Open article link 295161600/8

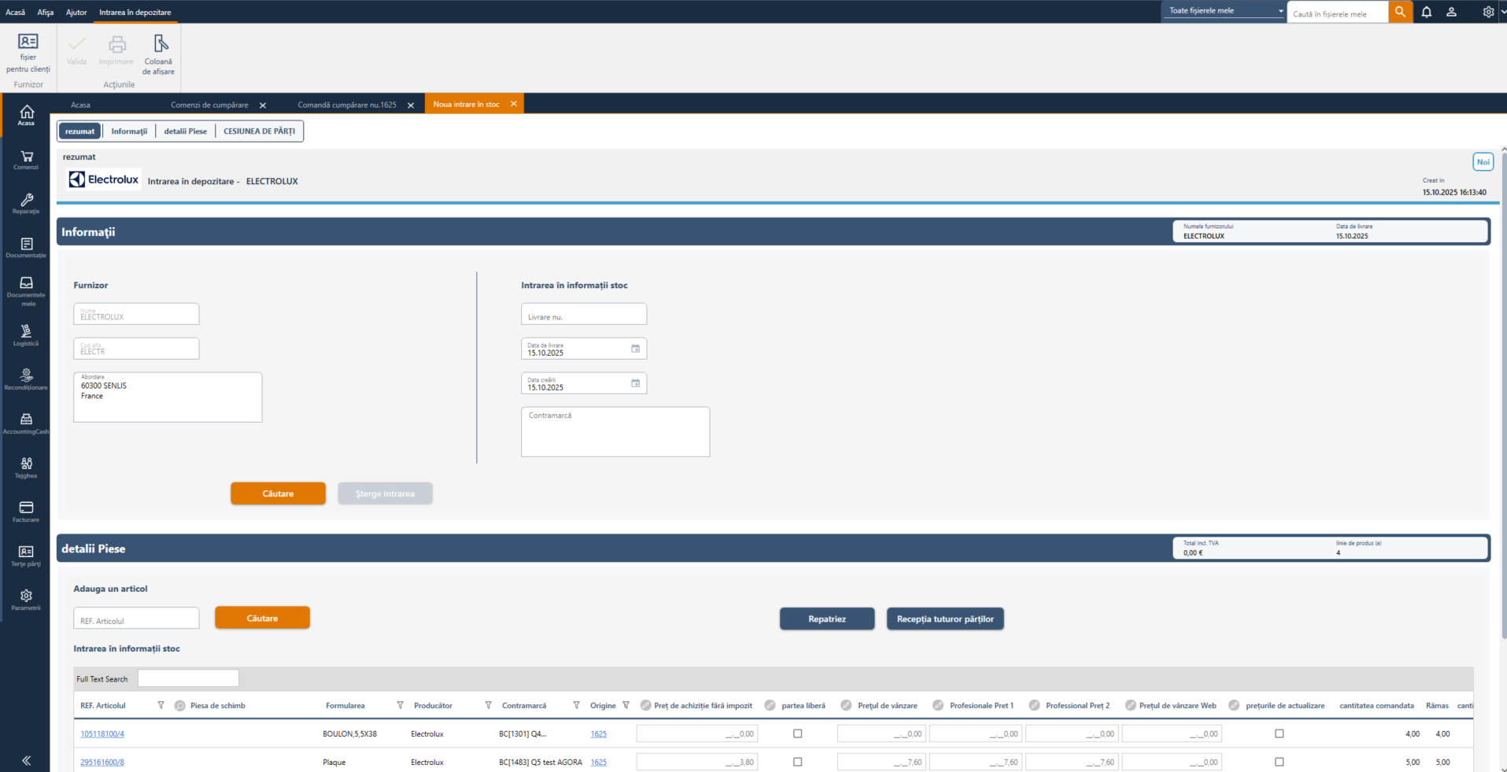tap(102, 762)
